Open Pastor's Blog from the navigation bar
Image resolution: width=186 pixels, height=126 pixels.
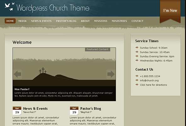(66, 21)
